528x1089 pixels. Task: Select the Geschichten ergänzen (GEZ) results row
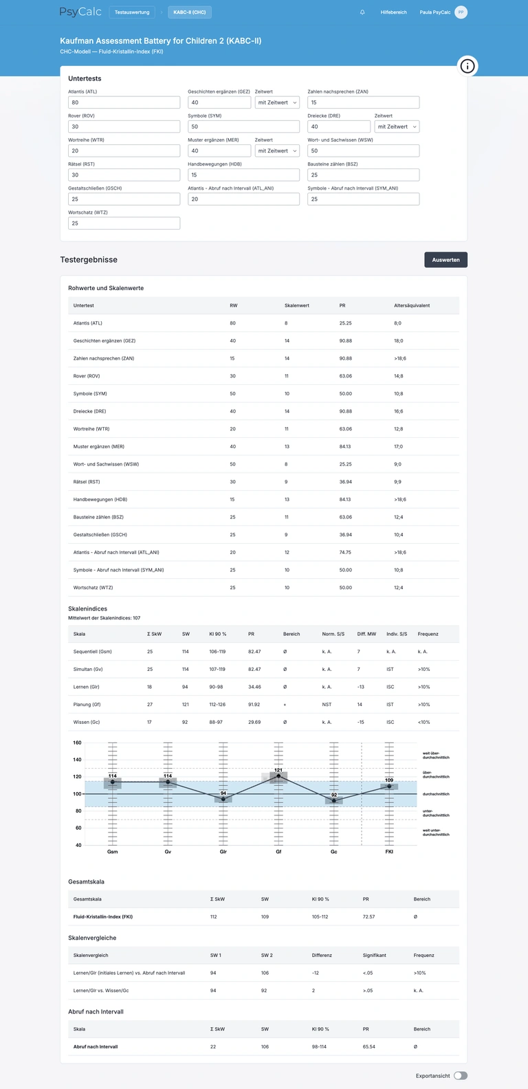pyautogui.click(x=263, y=341)
